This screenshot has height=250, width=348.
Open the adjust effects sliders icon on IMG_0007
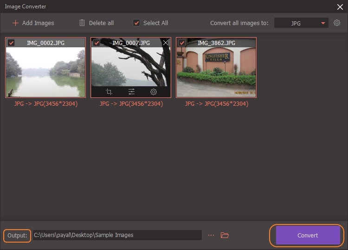[x=131, y=92]
